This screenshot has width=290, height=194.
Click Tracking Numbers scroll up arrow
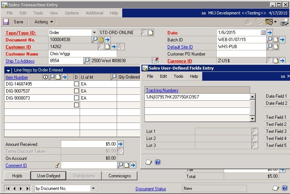tap(253, 97)
